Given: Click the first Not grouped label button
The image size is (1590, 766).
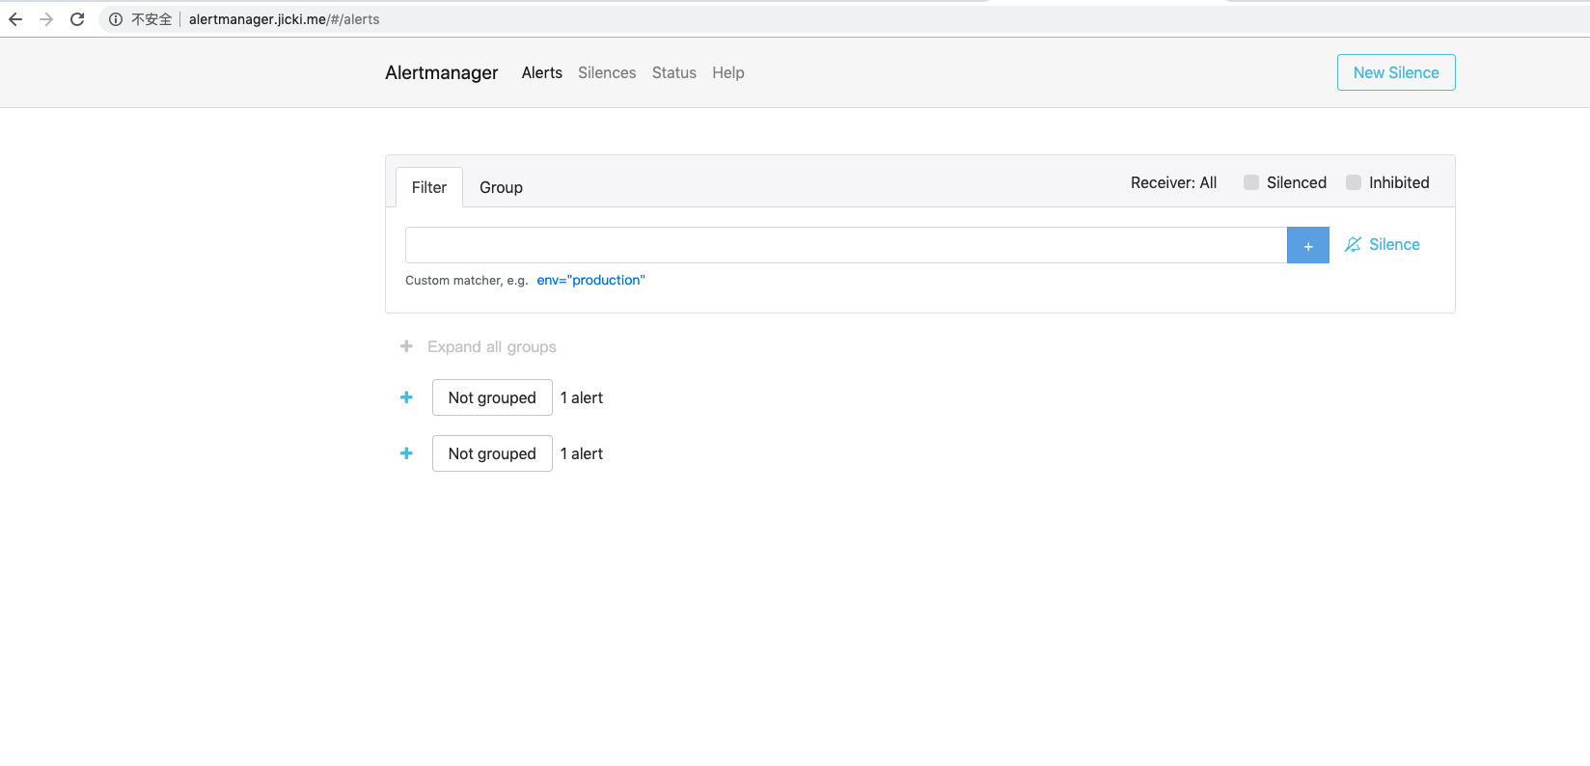Looking at the screenshot, I should [492, 397].
